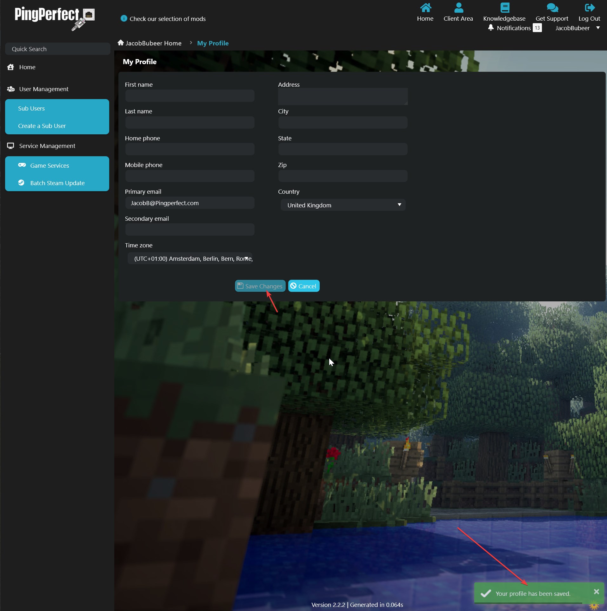Select Batch Steam Update entry

57,183
